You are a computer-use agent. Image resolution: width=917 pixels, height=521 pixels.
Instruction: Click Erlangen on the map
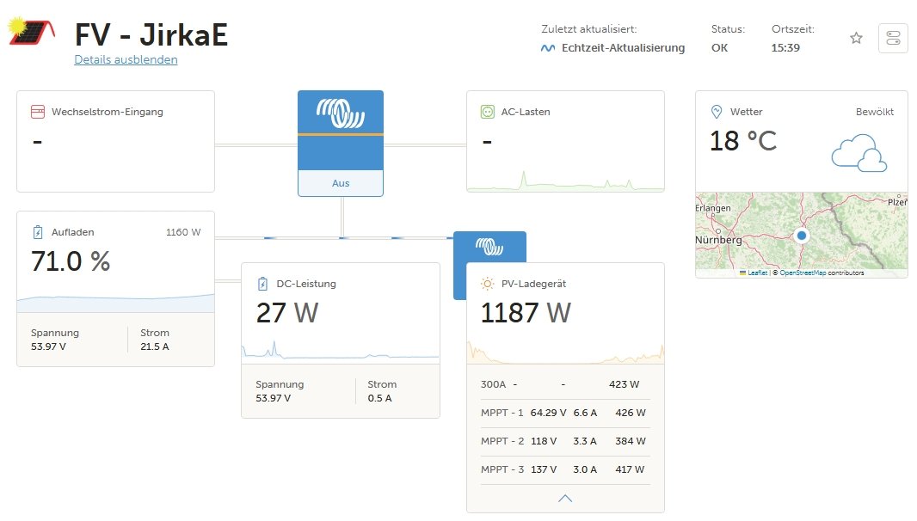click(713, 208)
